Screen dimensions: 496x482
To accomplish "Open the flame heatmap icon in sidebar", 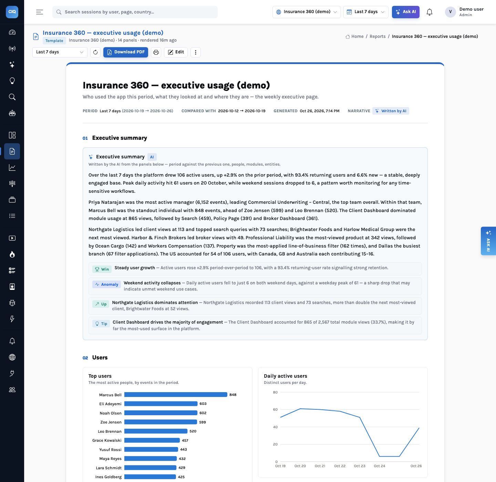I will click(12, 254).
